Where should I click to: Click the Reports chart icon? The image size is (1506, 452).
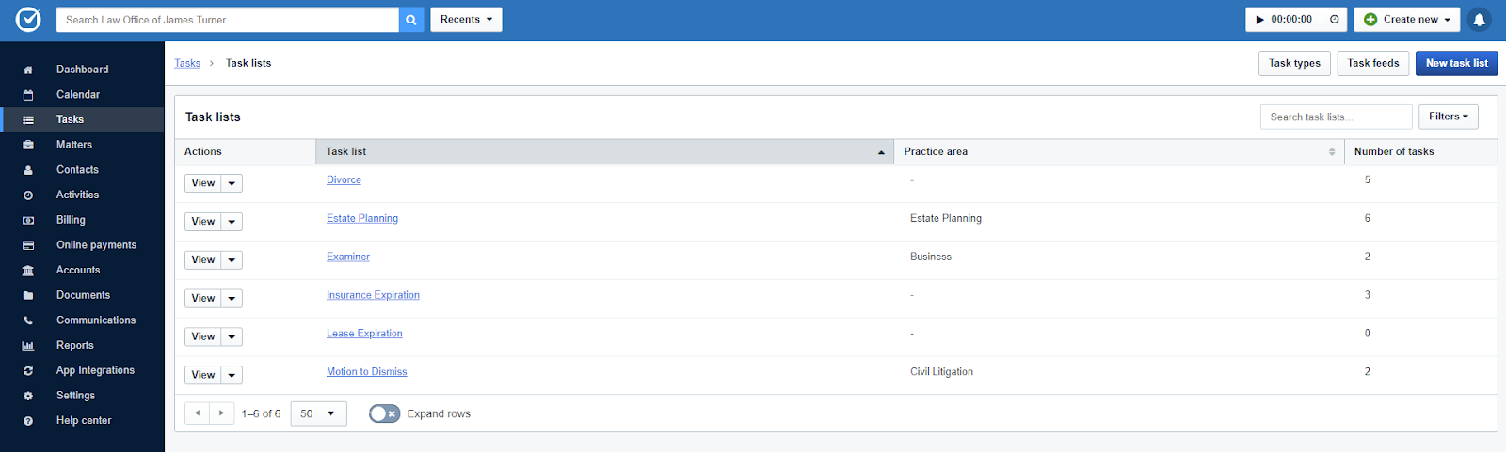tap(28, 346)
